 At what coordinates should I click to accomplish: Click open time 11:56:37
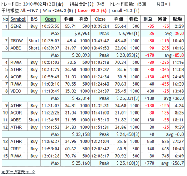point(51,142)
